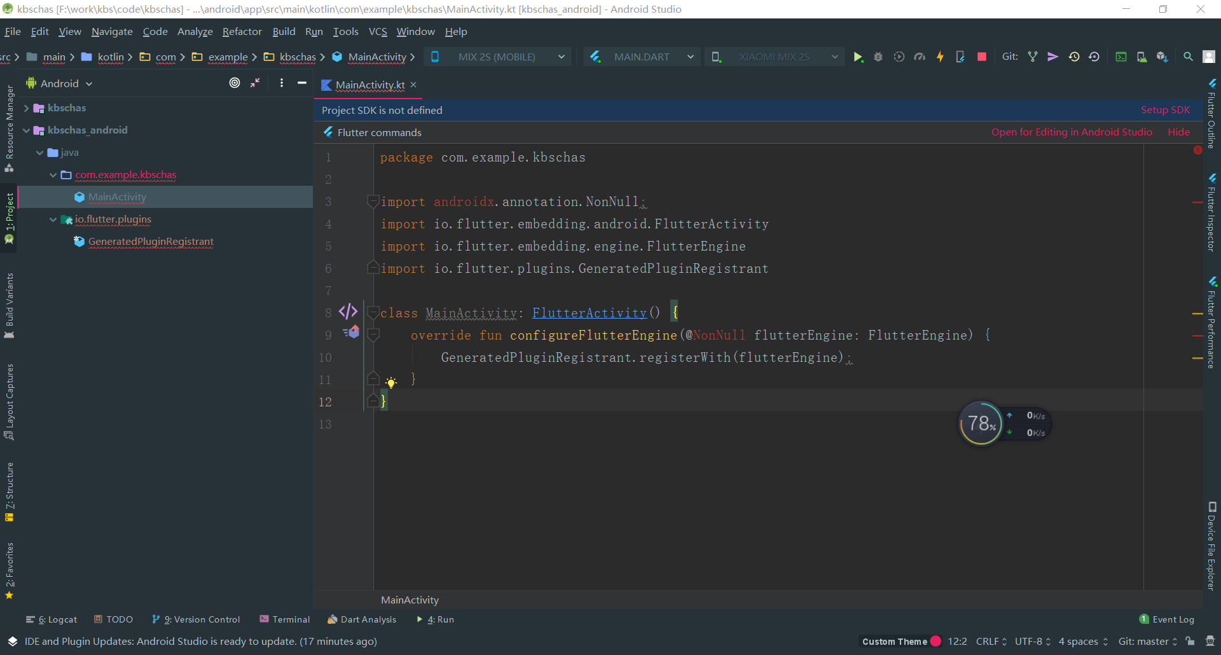The width and height of the screenshot is (1221, 655).
Task: Run with coverage icon
Action: pos(899,57)
